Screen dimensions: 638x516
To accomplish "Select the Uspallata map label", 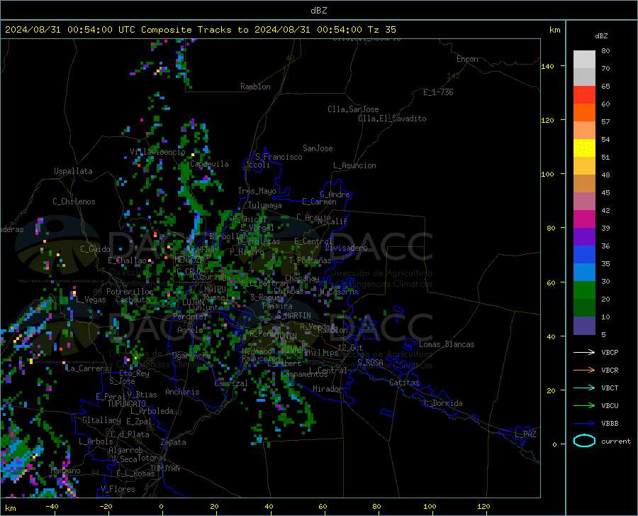I will click(x=73, y=171).
